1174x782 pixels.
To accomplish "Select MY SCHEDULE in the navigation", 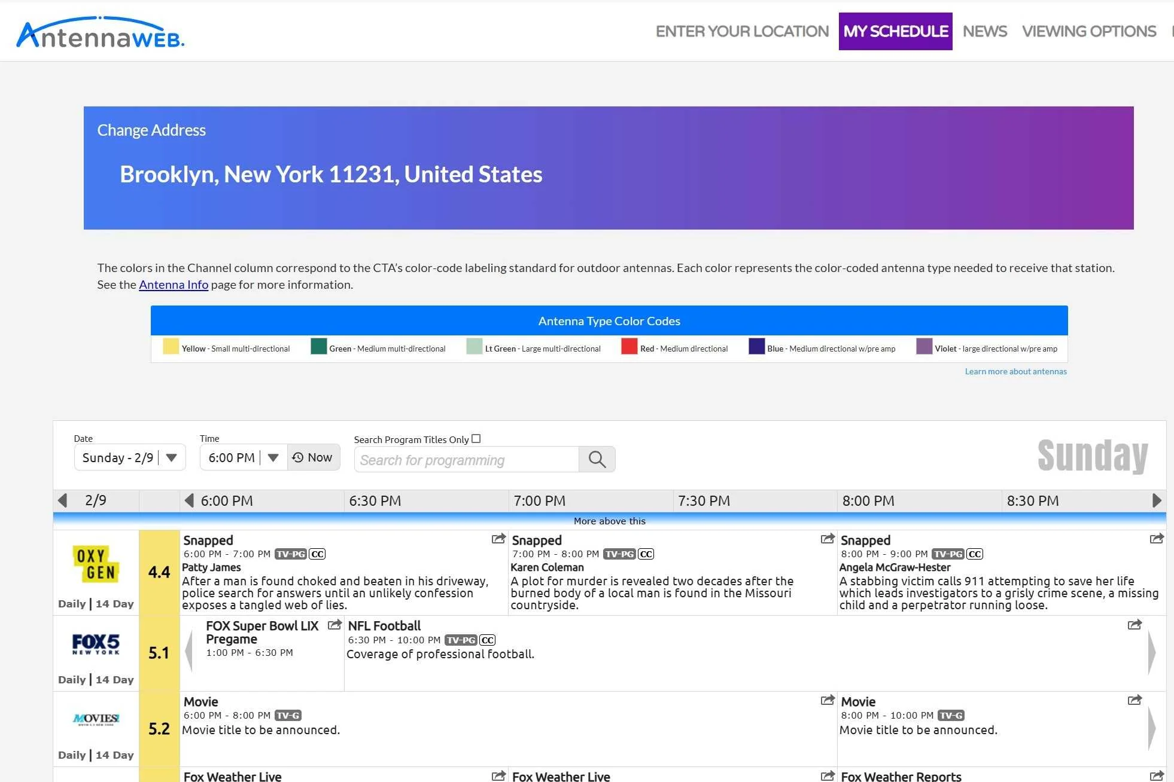I will (x=895, y=31).
